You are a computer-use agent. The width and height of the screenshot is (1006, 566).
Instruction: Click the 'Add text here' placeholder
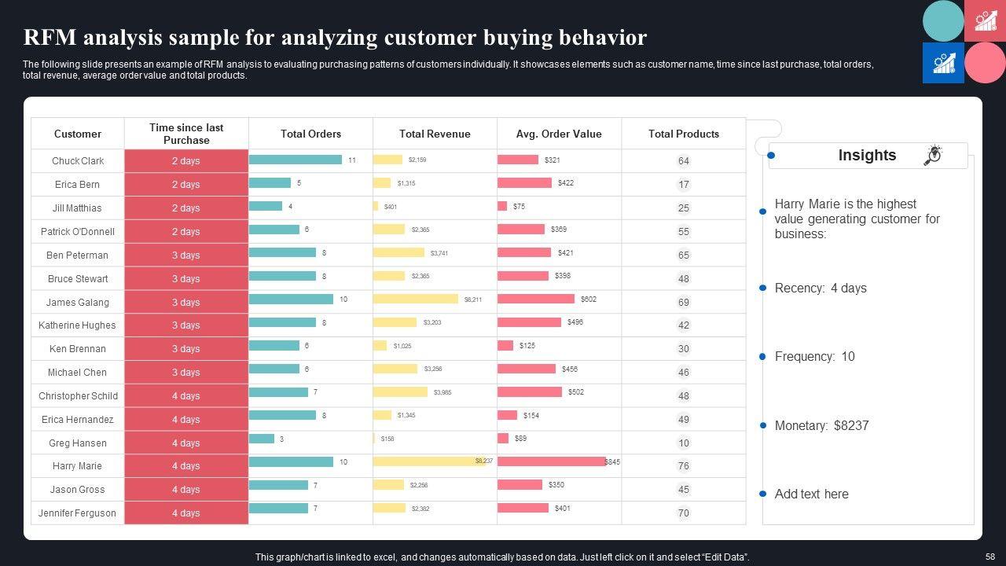point(811,494)
